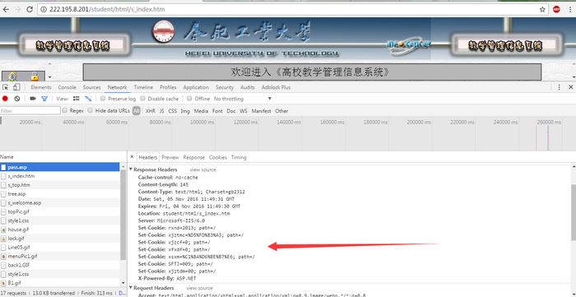Close the DevTools panel
The image size is (576, 297).
click(570, 87)
